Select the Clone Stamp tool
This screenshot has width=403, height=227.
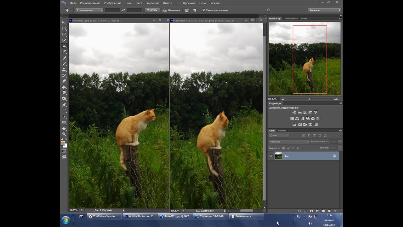tap(64, 70)
